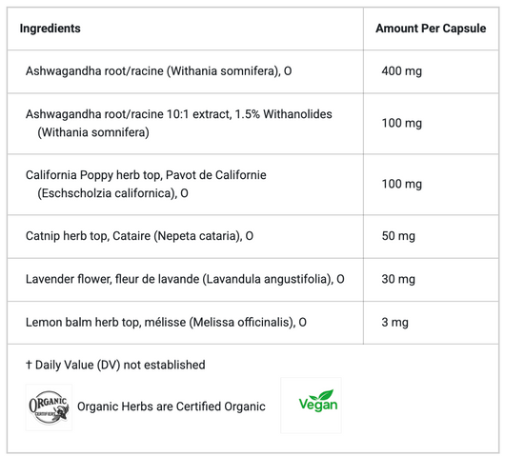505x456 pixels.
Task: Click the Organic Herbs are Certified Organic text
Action: click(172, 406)
